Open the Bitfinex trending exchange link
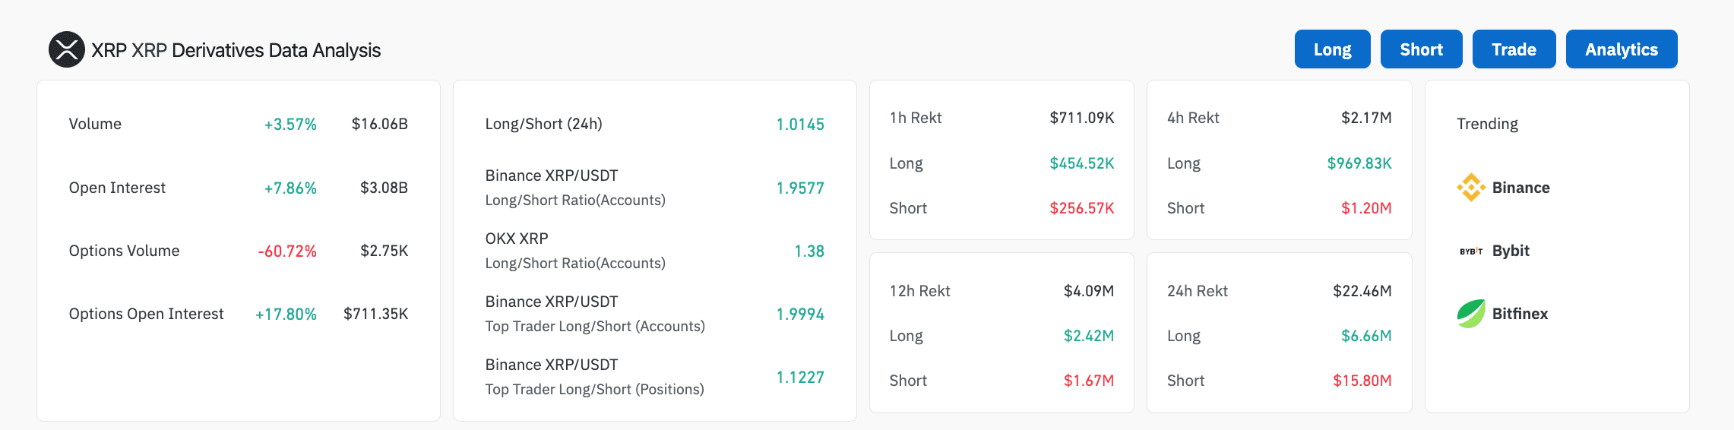The image size is (1734, 430). point(1502,314)
